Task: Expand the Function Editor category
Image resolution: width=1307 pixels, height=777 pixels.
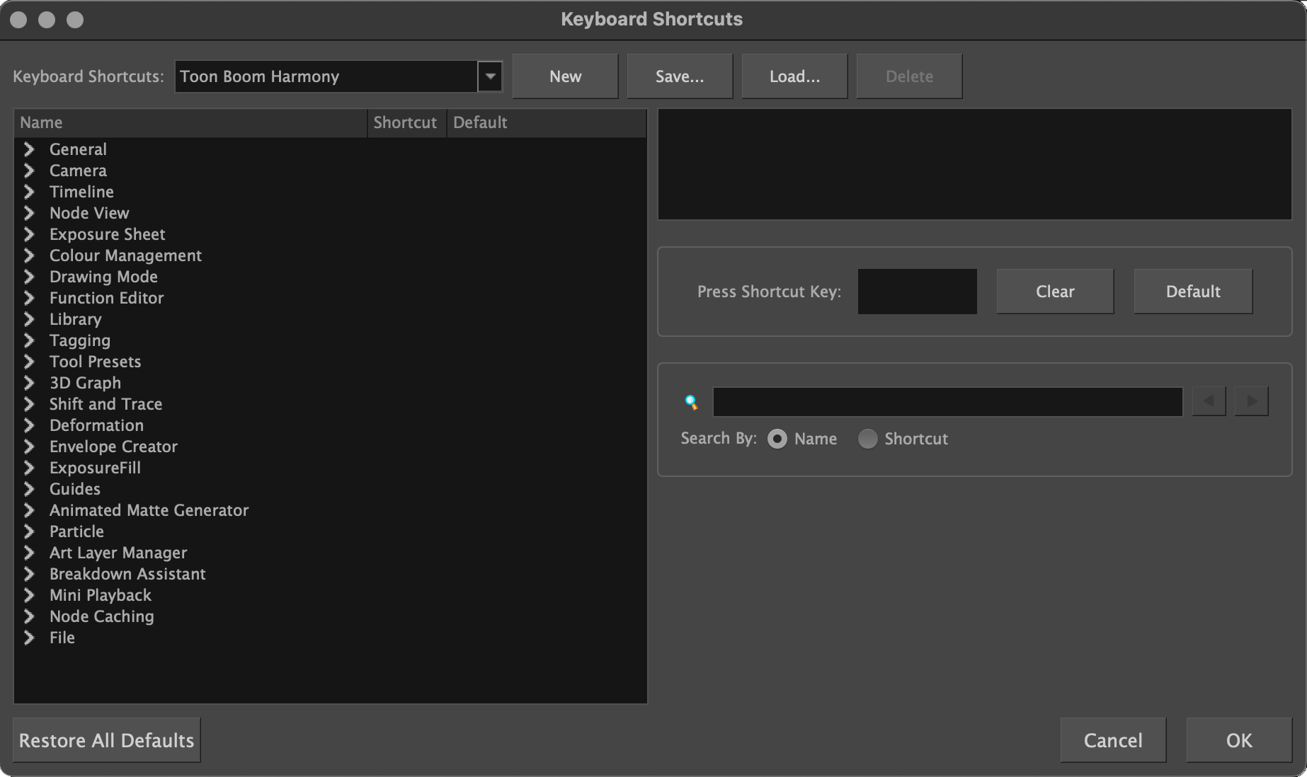Action: [x=29, y=298]
